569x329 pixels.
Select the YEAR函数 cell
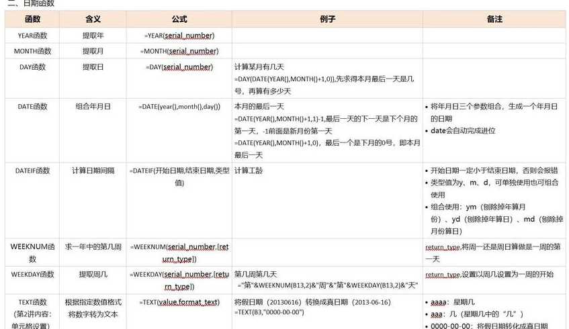32,36
